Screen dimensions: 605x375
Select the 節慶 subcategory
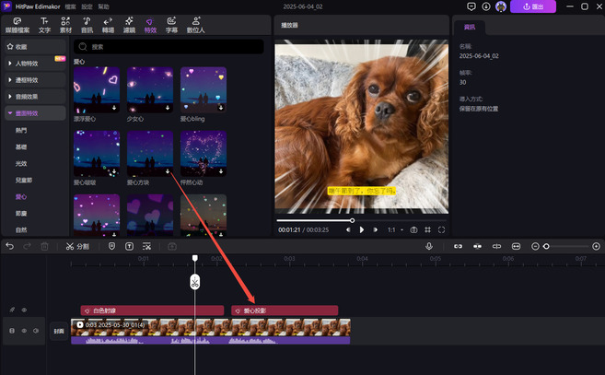coord(21,214)
